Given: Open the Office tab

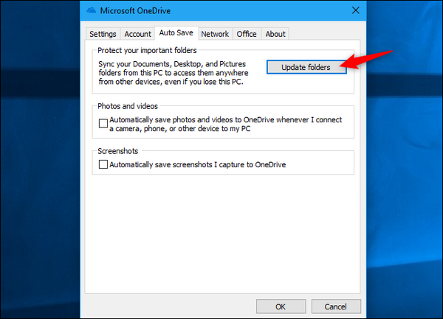Looking at the screenshot, I should pos(247,34).
